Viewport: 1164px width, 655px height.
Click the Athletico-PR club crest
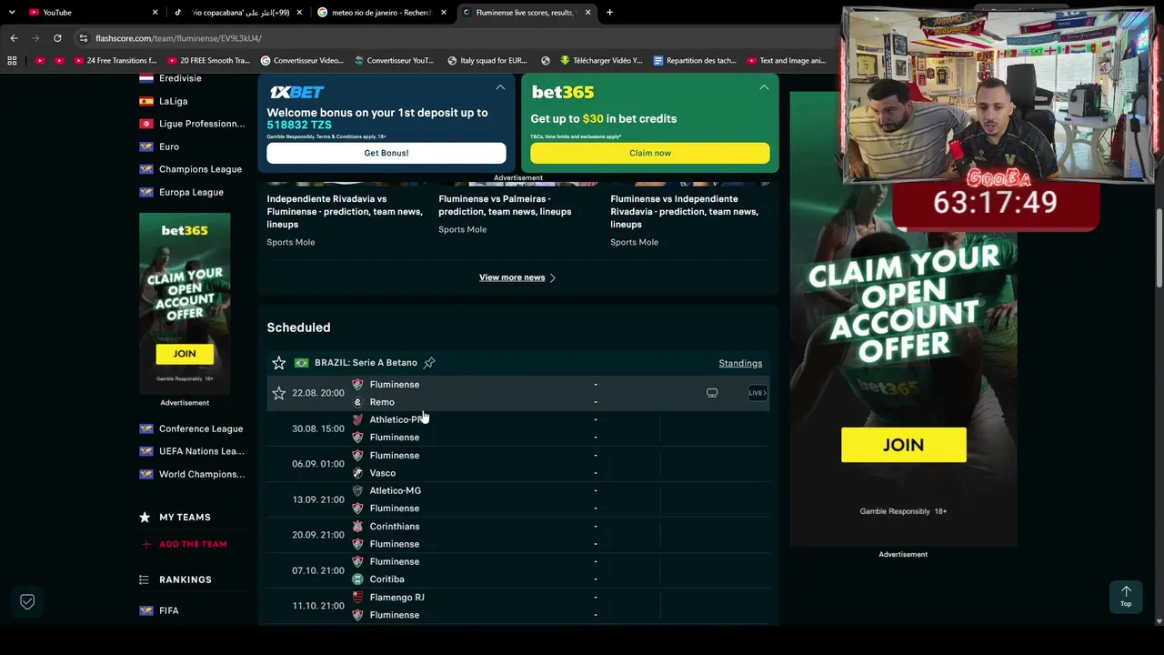[357, 419]
